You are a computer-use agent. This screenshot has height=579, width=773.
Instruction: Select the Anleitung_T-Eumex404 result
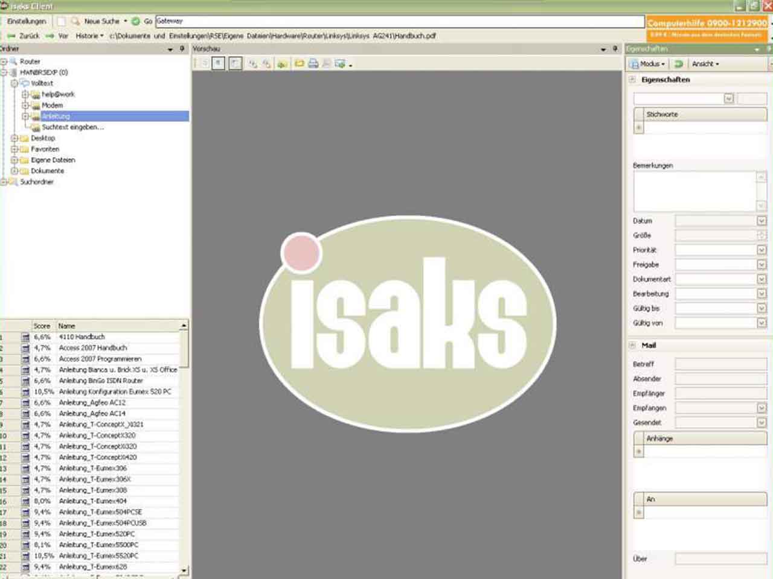[x=92, y=501]
